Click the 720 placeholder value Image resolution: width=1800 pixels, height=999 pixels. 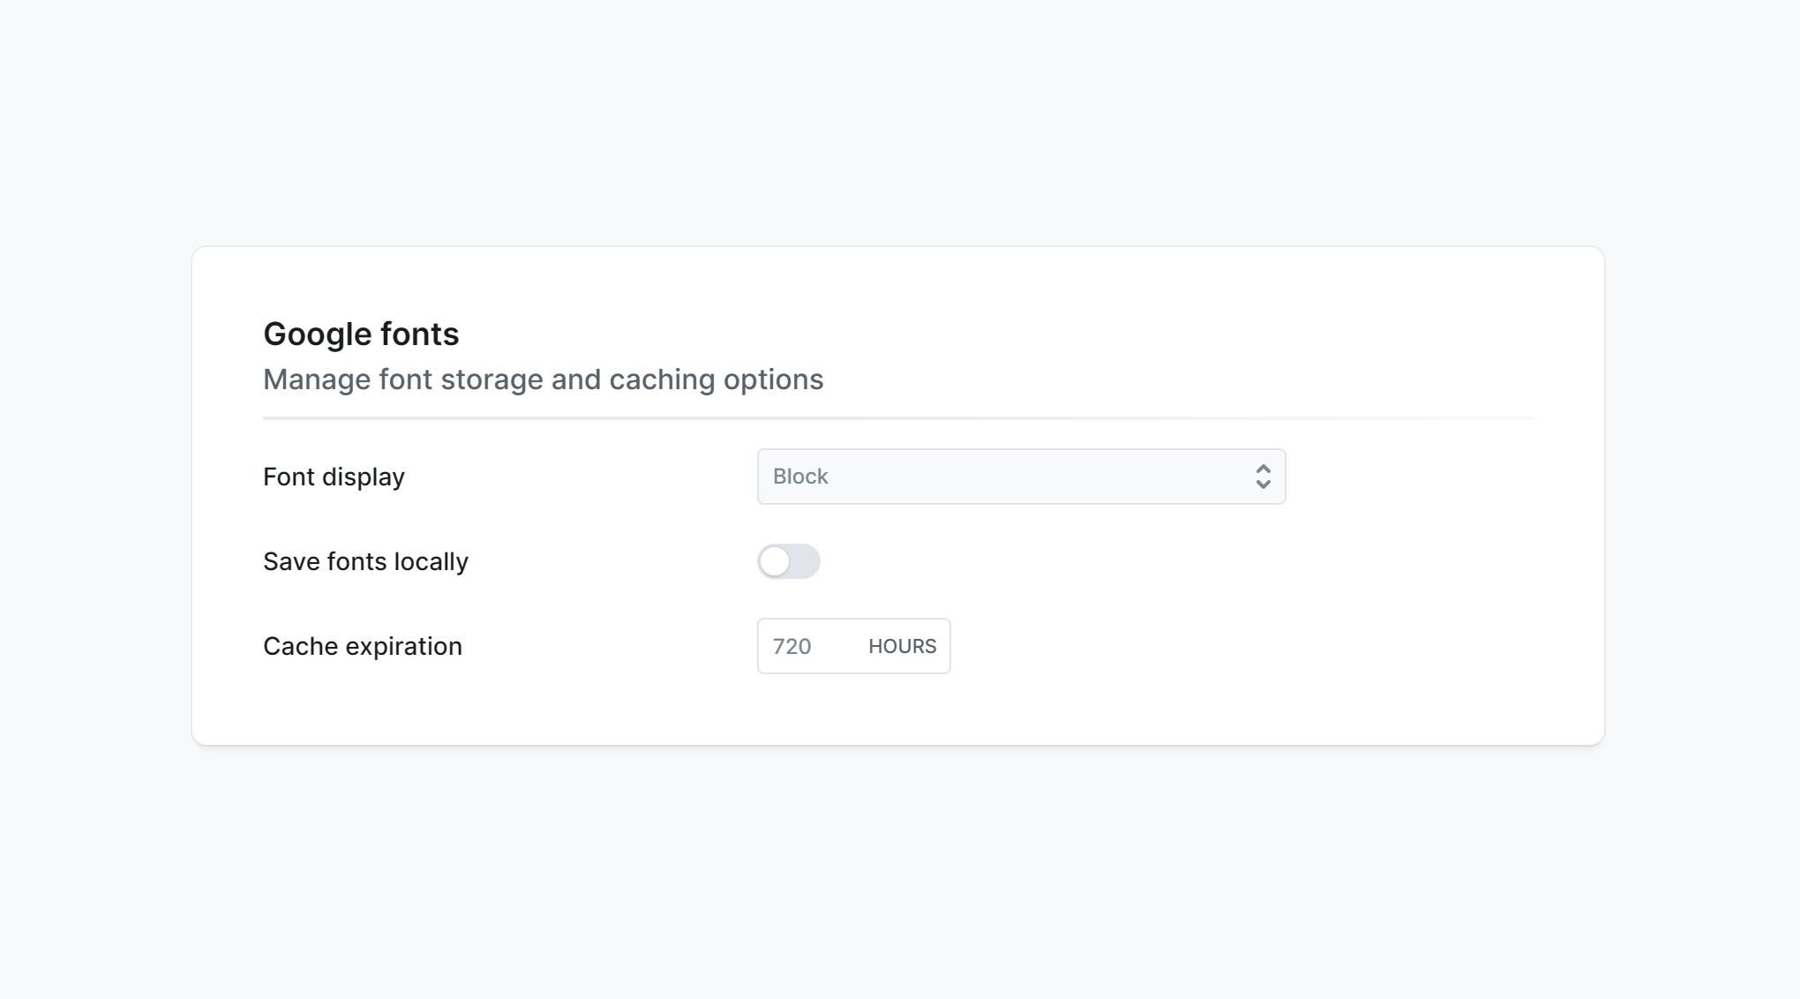791,646
